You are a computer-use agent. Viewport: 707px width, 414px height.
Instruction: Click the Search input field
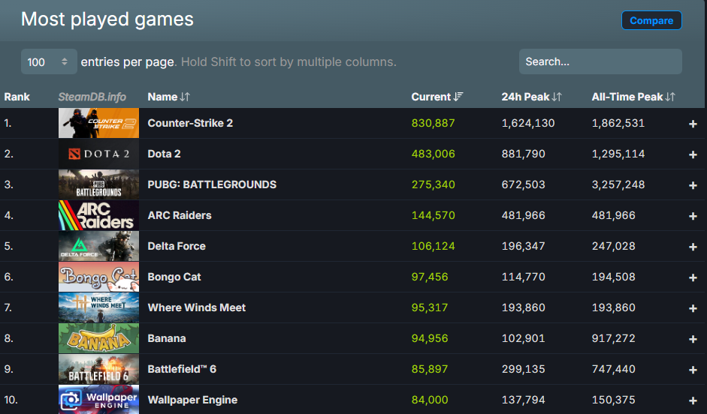pos(600,61)
